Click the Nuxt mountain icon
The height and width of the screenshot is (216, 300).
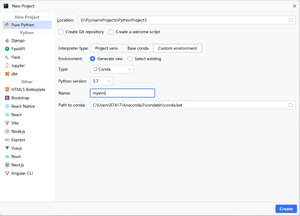click(7, 156)
